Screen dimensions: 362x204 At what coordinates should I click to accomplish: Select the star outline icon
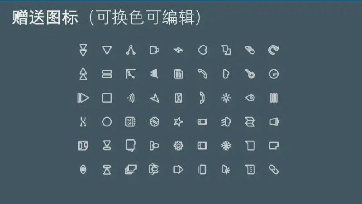(x=178, y=121)
